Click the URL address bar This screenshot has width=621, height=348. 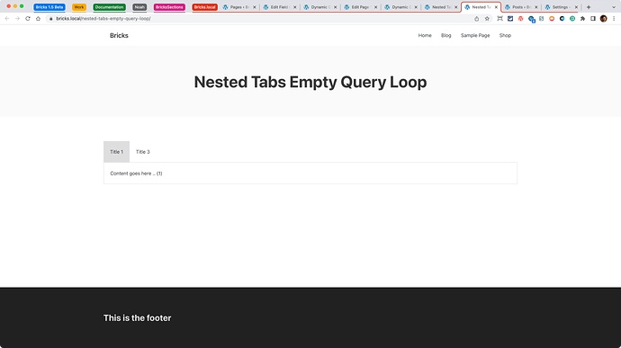261,19
